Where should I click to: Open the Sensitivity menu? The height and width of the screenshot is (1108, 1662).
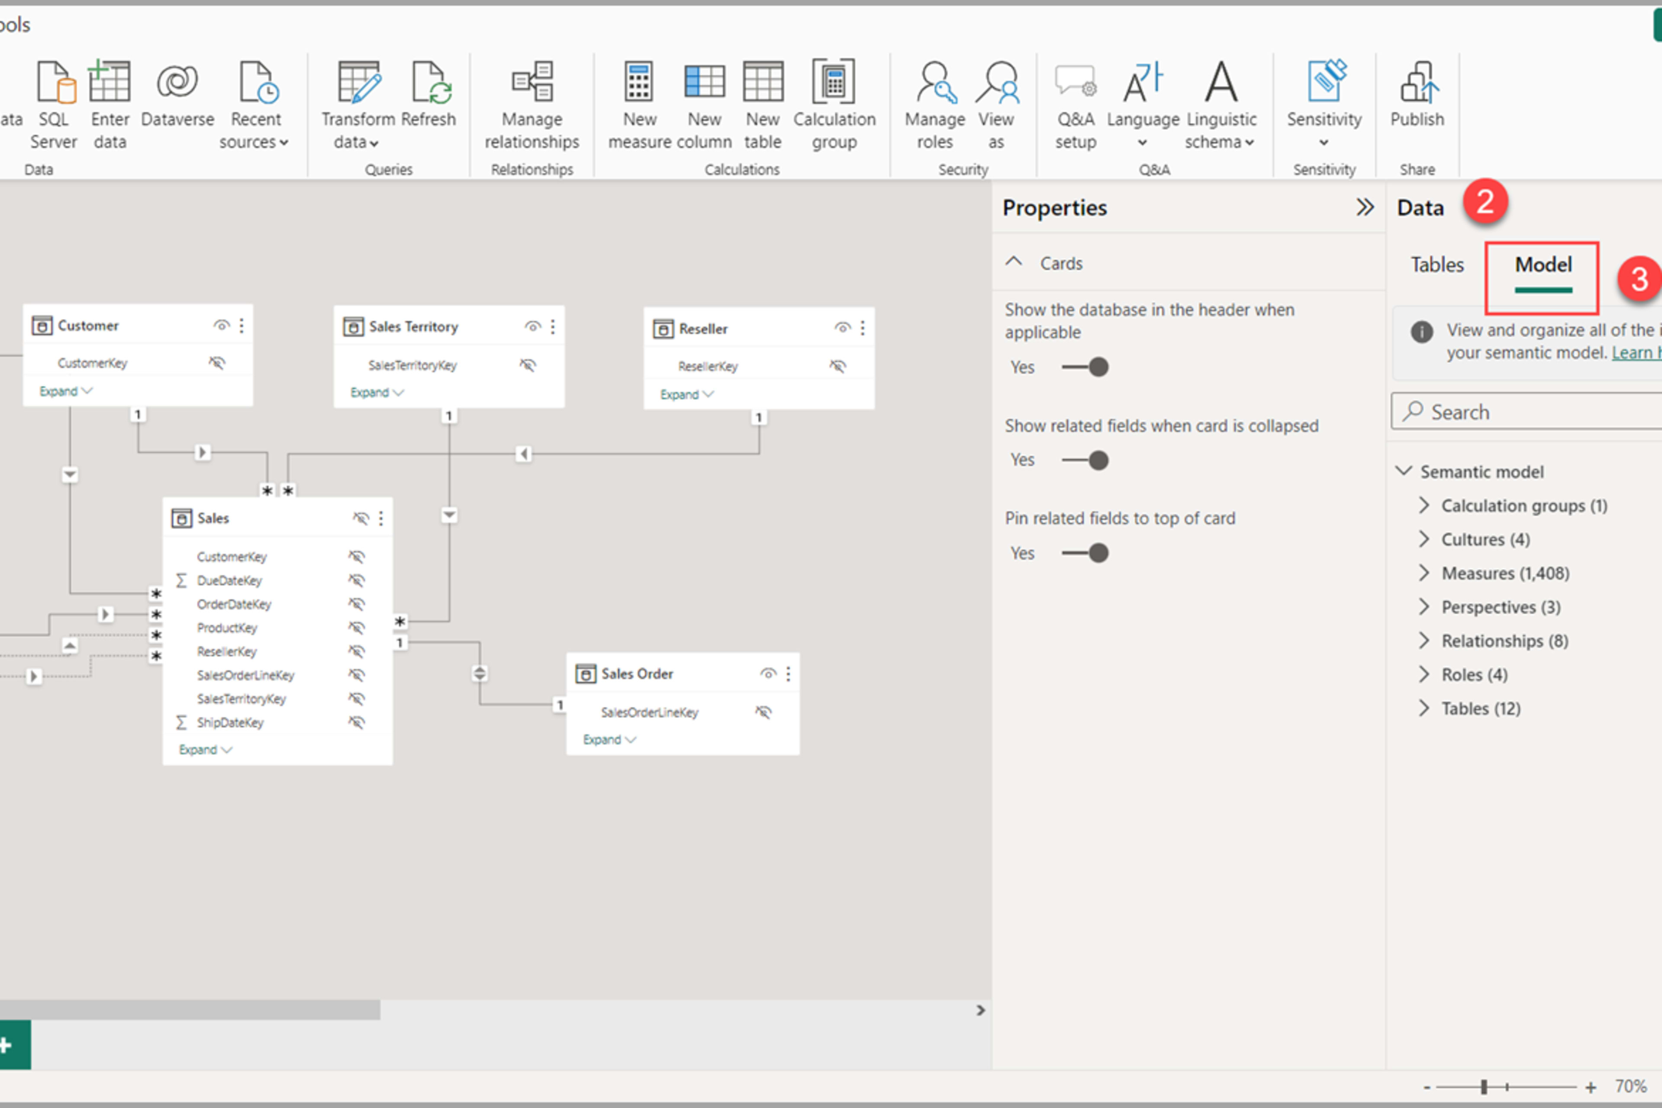(x=1324, y=105)
